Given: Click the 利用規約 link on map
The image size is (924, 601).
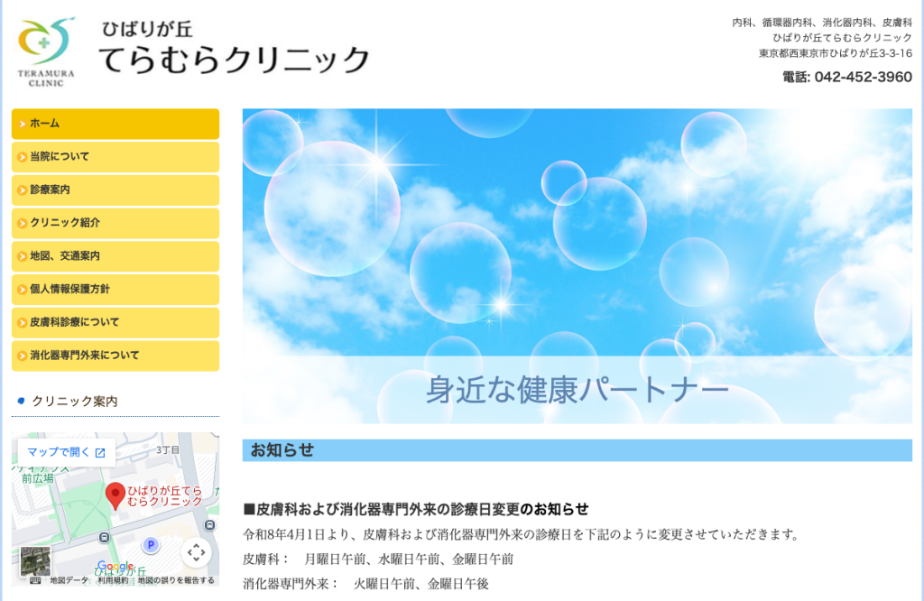Looking at the screenshot, I should 113,580.
